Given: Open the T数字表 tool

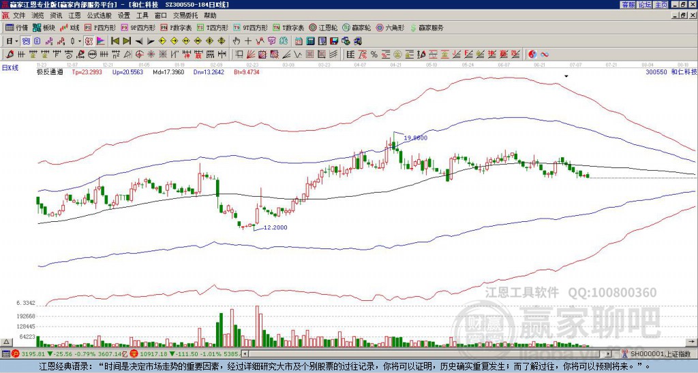Looking at the screenshot, I should pyautogui.click(x=288, y=27).
